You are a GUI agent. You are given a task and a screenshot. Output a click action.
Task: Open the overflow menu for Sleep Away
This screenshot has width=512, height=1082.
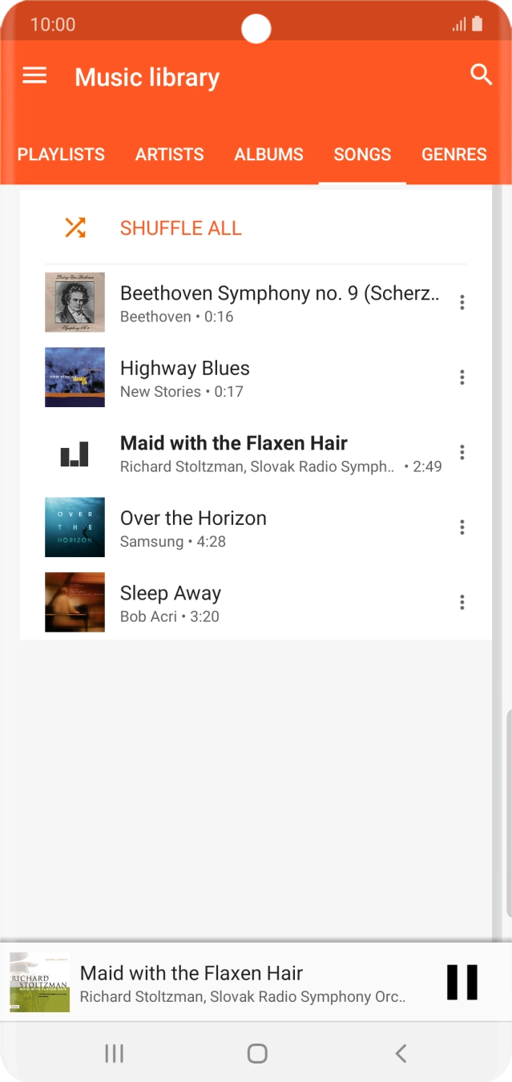(462, 602)
